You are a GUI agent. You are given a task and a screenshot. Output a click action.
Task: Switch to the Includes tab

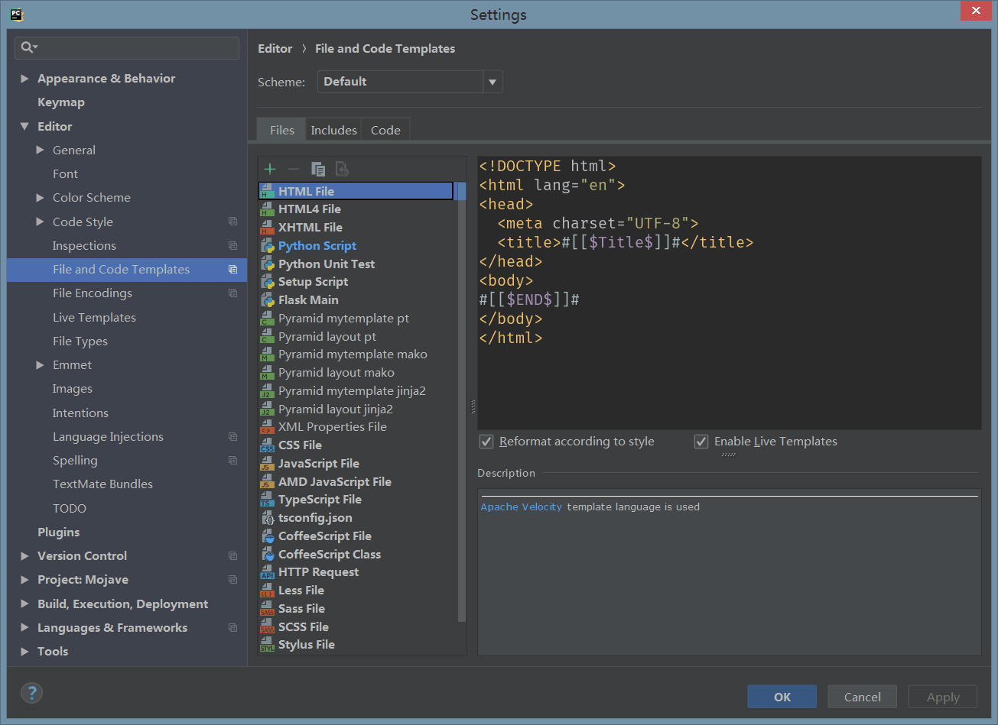[x=333, y=130]
